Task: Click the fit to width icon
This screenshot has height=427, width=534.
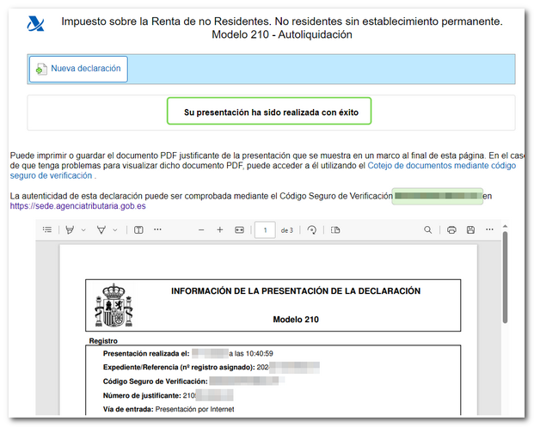Action: tap(240, 230)
